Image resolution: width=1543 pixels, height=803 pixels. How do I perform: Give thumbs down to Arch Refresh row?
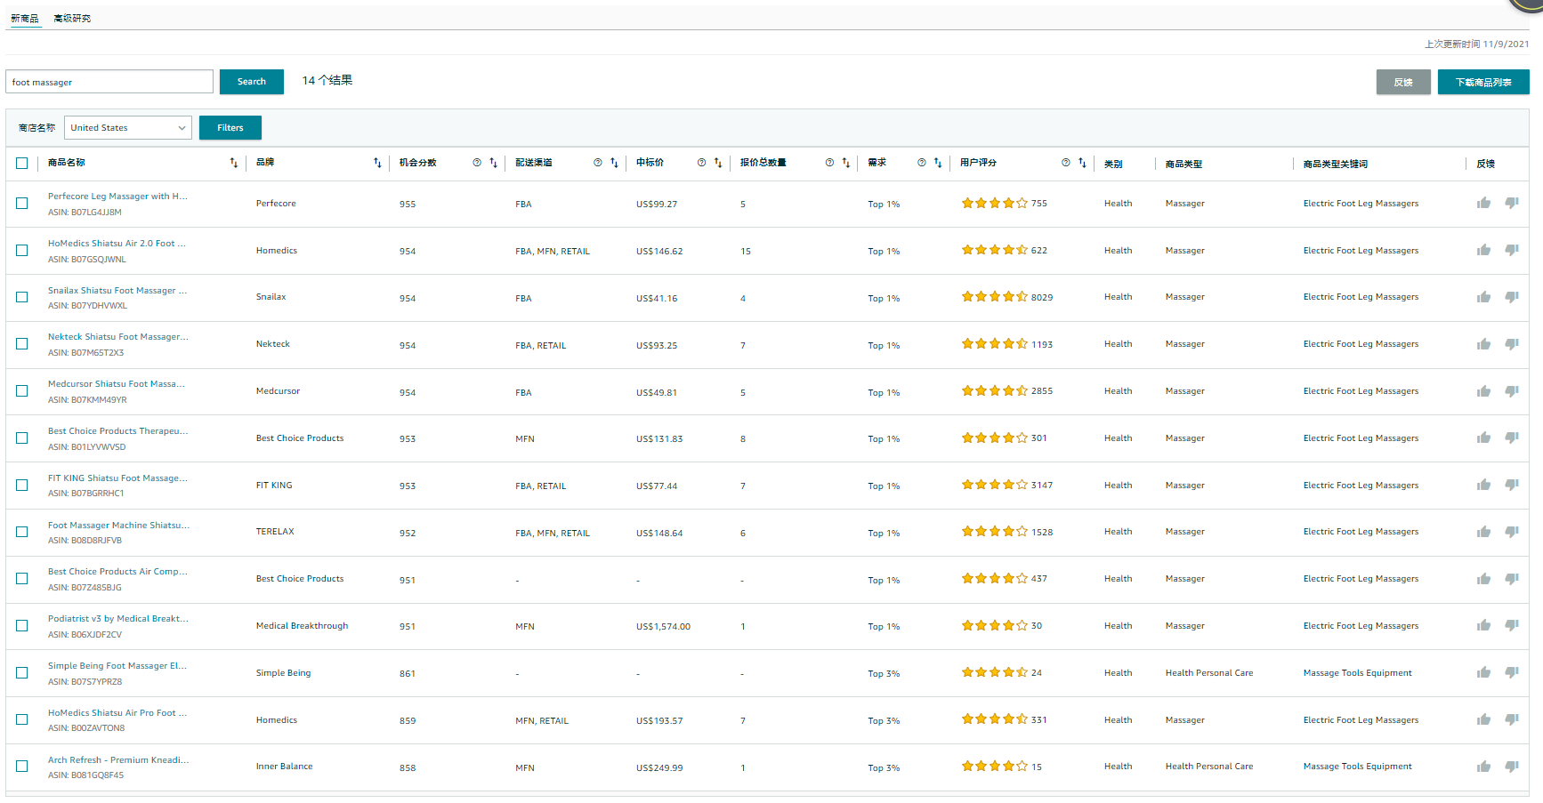tap(1511, 767)
